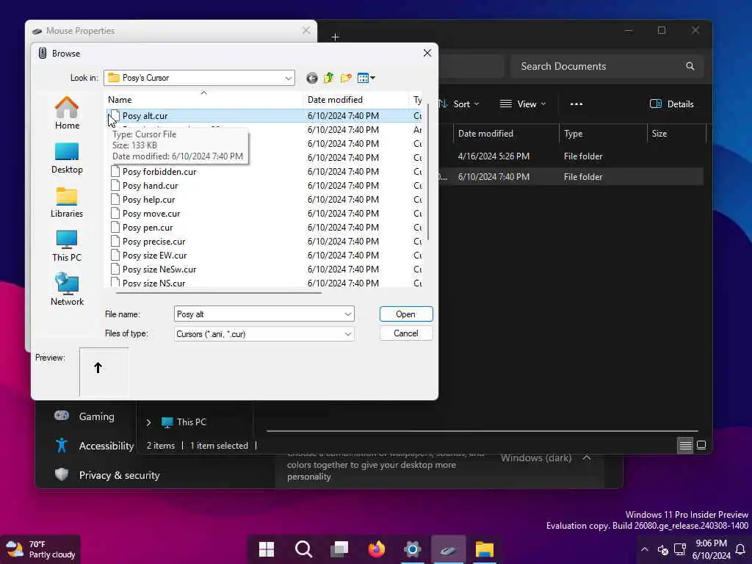Switch to File Explorer taskbar icon
This screenshot has width=752, height=564.
(x=485, y=549)
